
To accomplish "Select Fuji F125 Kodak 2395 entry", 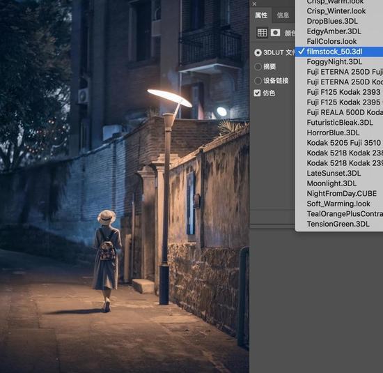I will pos(339,102).
